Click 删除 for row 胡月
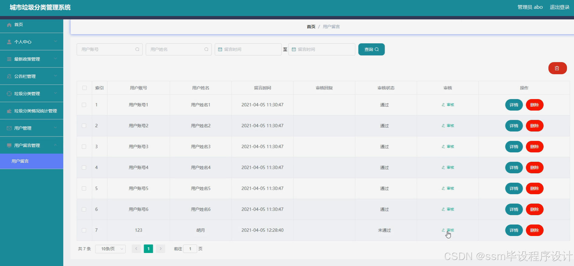This screenshot has height=266, width=574. click(534, 230)
